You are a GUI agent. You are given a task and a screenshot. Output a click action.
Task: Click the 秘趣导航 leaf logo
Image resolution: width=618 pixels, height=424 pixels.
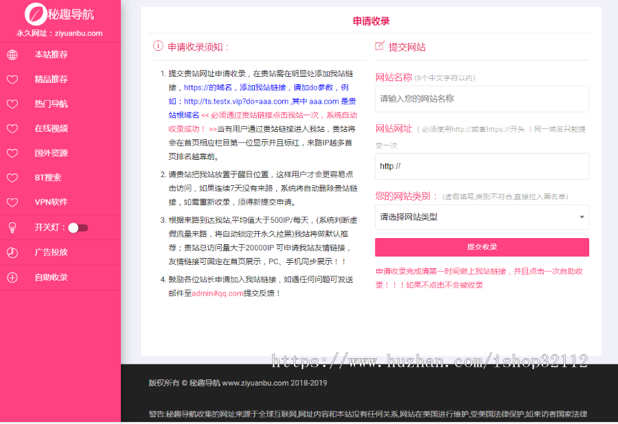[x=35, y=13]
